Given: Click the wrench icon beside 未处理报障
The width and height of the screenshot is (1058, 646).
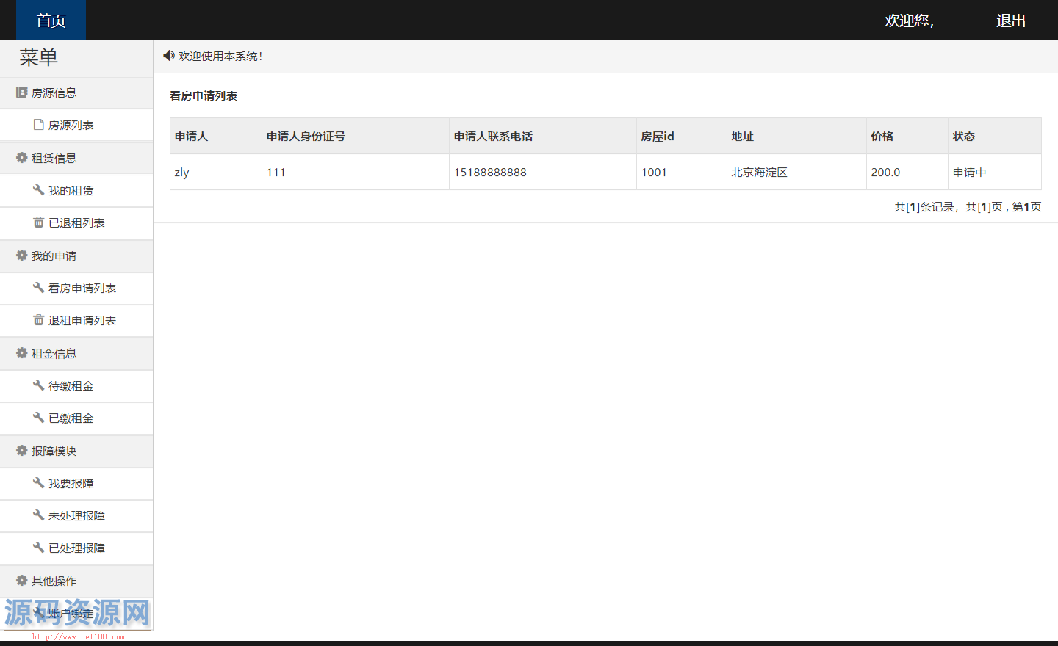Looking at the screenshot, I should [x=38, y=515].
